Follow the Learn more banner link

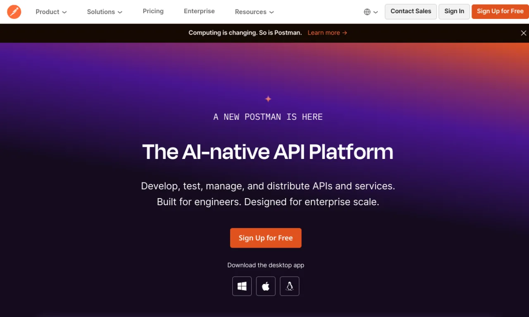[327, 33]
